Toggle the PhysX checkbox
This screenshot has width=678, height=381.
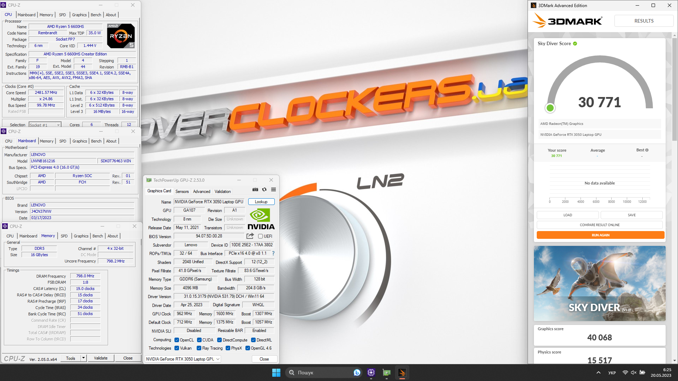coord(228,348)
